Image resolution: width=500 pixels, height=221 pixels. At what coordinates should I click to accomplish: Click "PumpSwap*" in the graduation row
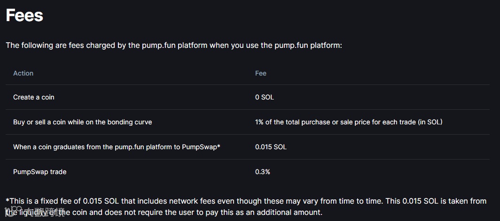(x=204, y=147)
